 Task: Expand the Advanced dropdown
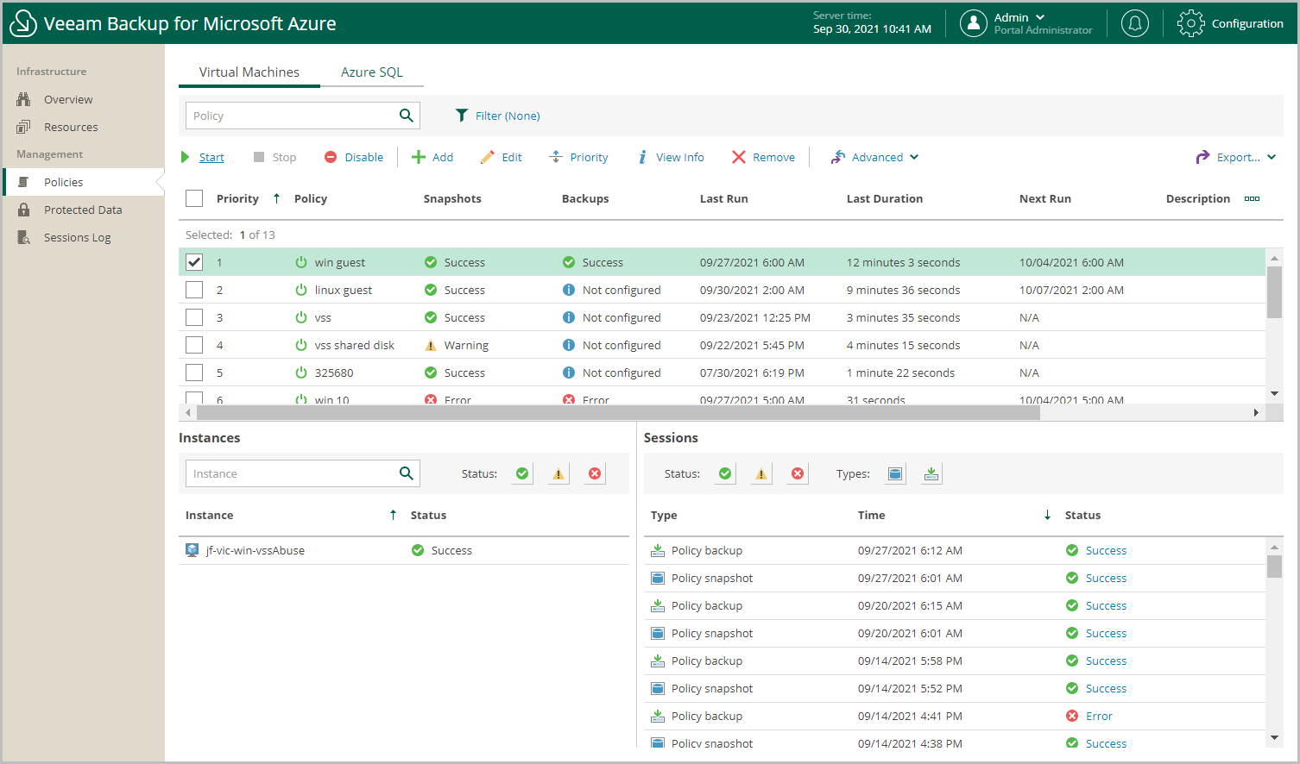(x=874, y=157)
